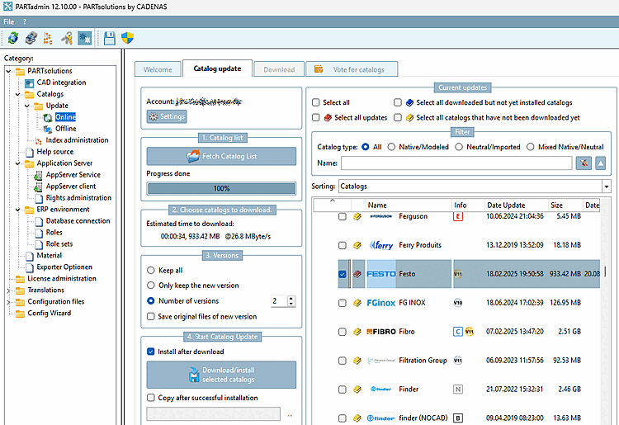
Task: Uncheck the Festo catalog checkbox
Action: tap(343, 274)
